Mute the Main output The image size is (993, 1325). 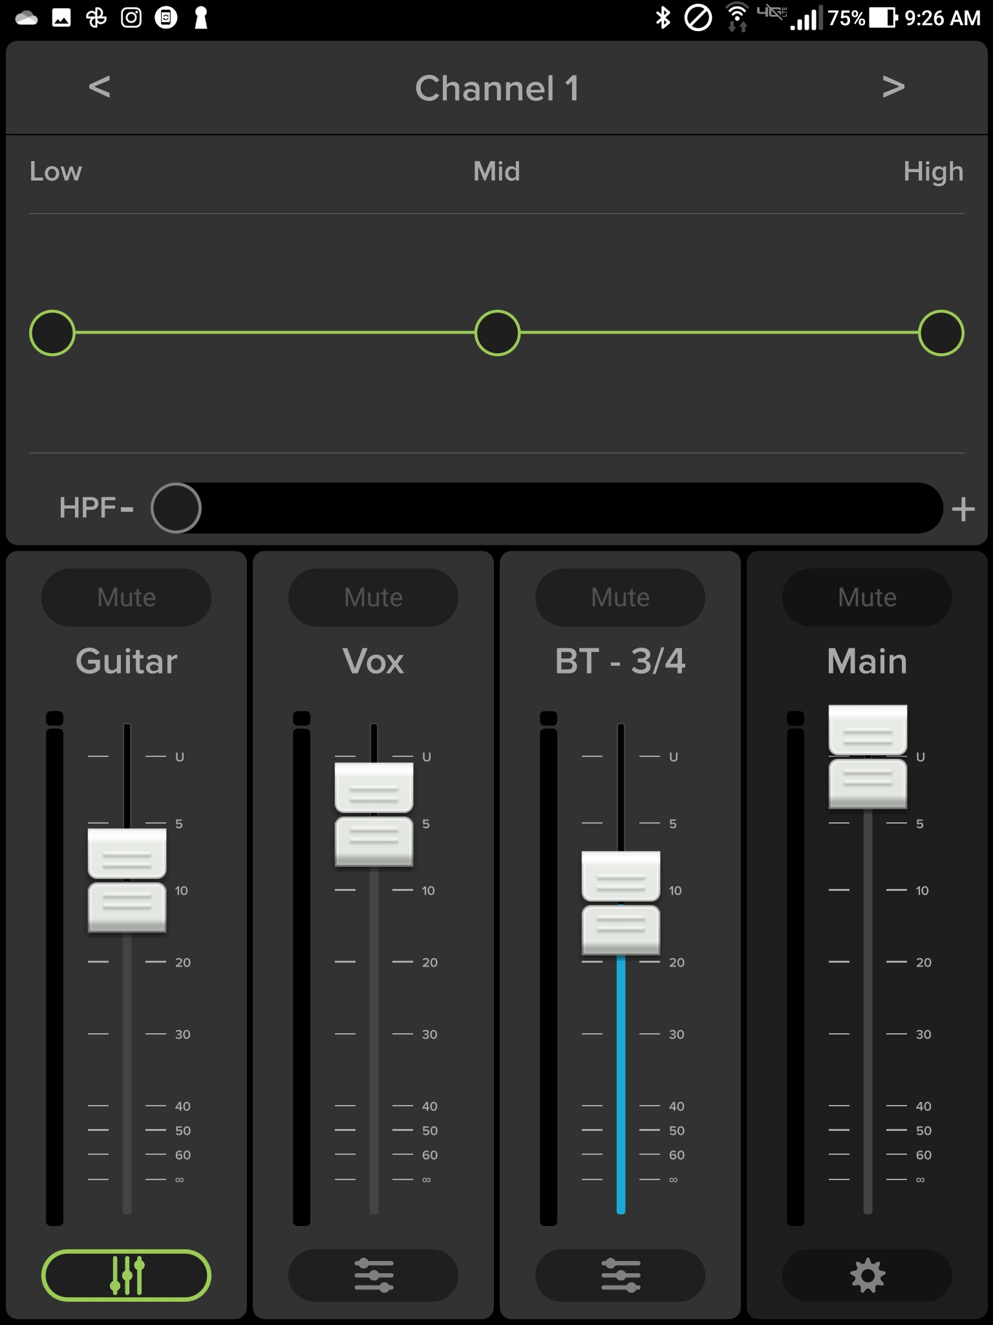coord(868,597)
